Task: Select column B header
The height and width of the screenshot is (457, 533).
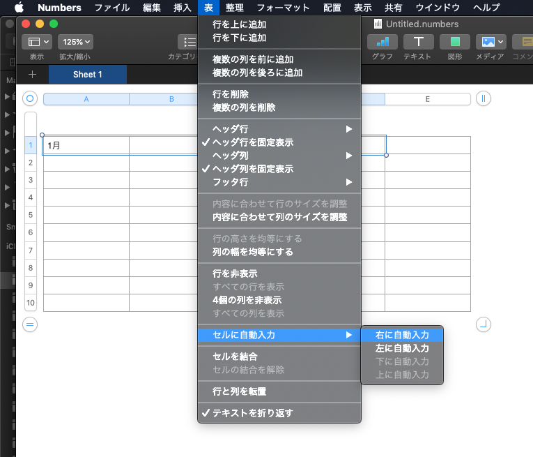Action: pos(164,99)
